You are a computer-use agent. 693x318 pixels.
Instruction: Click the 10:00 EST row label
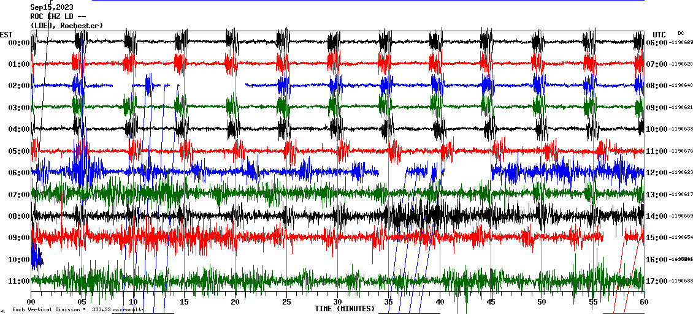click(x=19, y=260)
